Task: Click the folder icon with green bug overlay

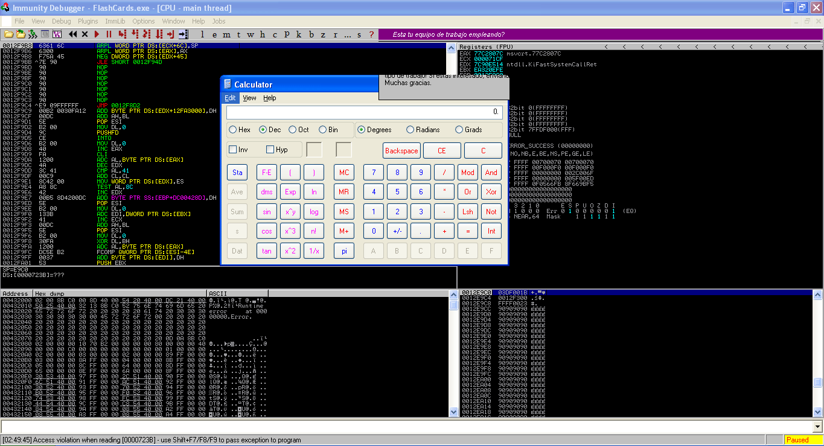Action: click(21, 34)
